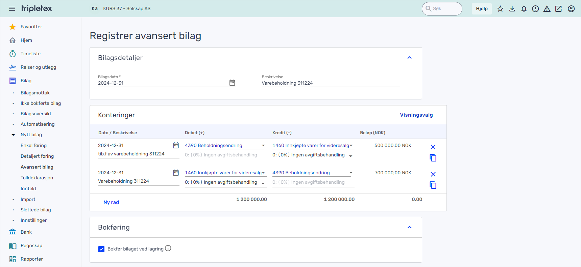Edit first row description tib.f av varebeholdning
This screenshot has height=267, width=581.
point(139,154)
